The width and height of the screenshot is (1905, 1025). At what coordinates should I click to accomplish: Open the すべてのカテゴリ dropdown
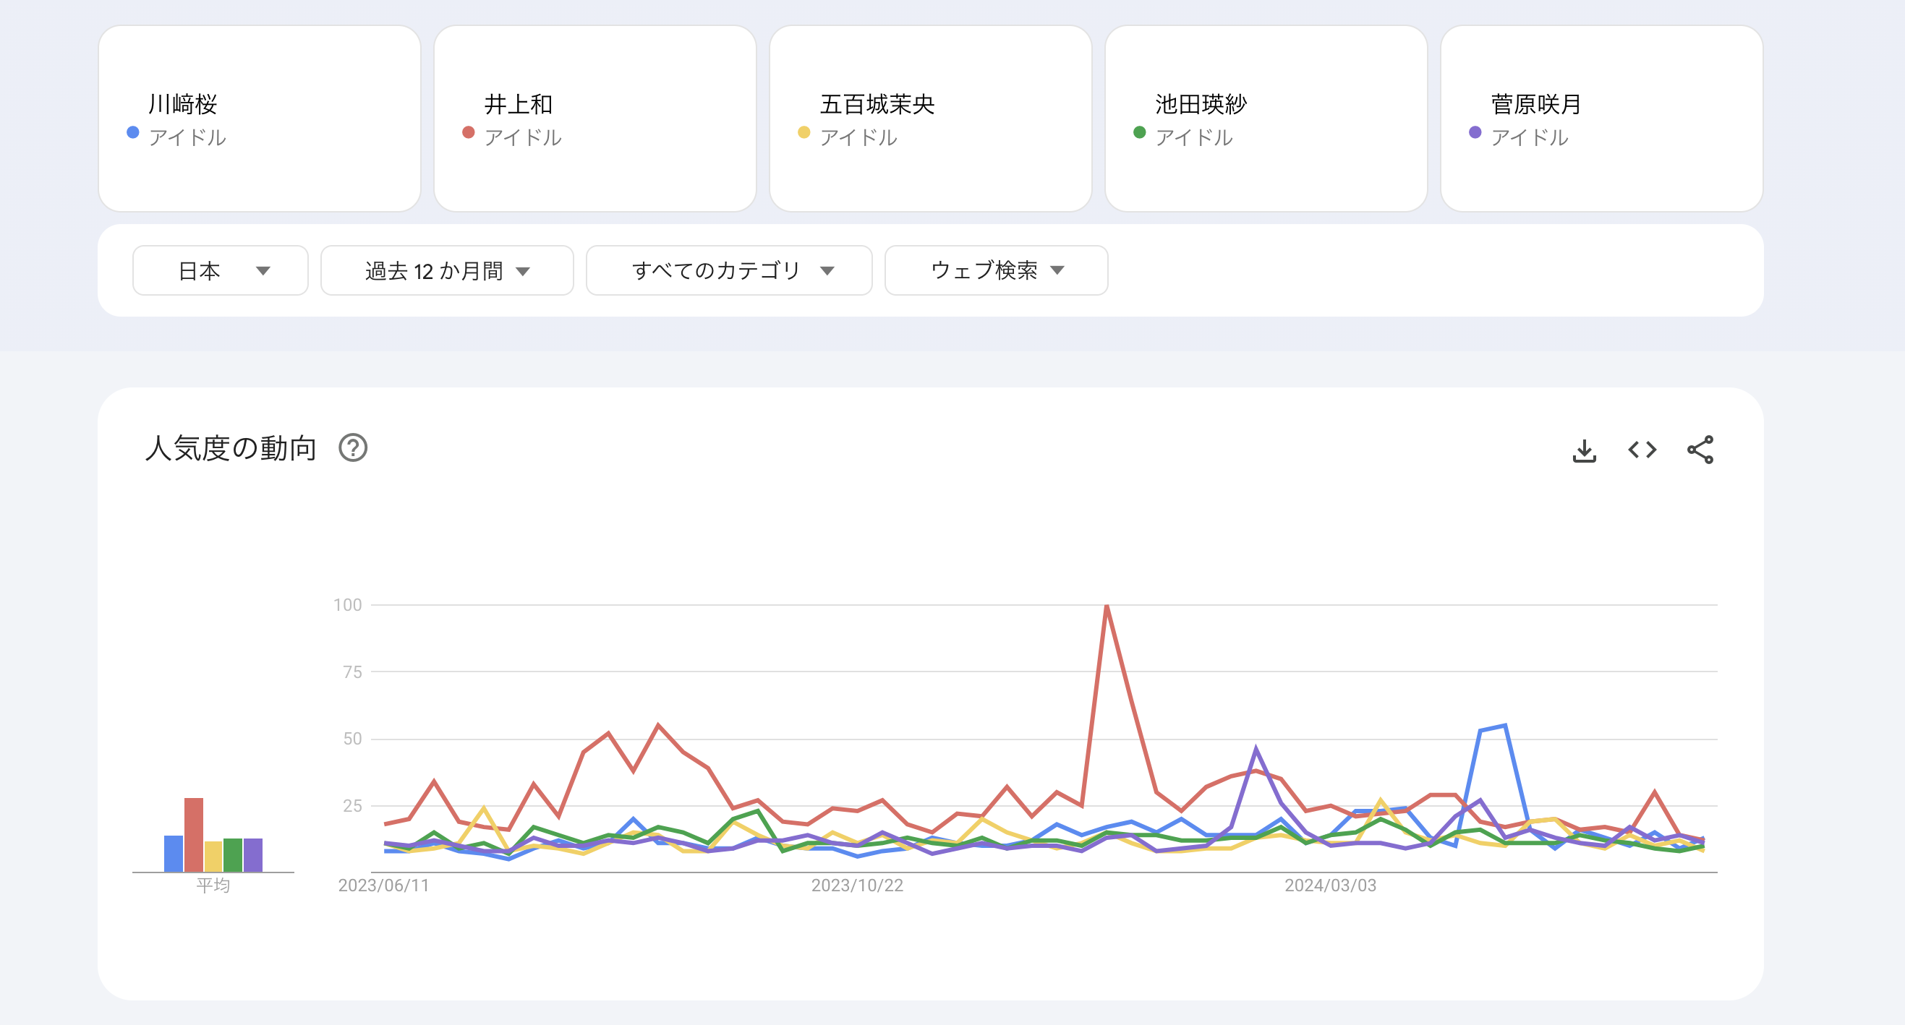pos(729,270)
